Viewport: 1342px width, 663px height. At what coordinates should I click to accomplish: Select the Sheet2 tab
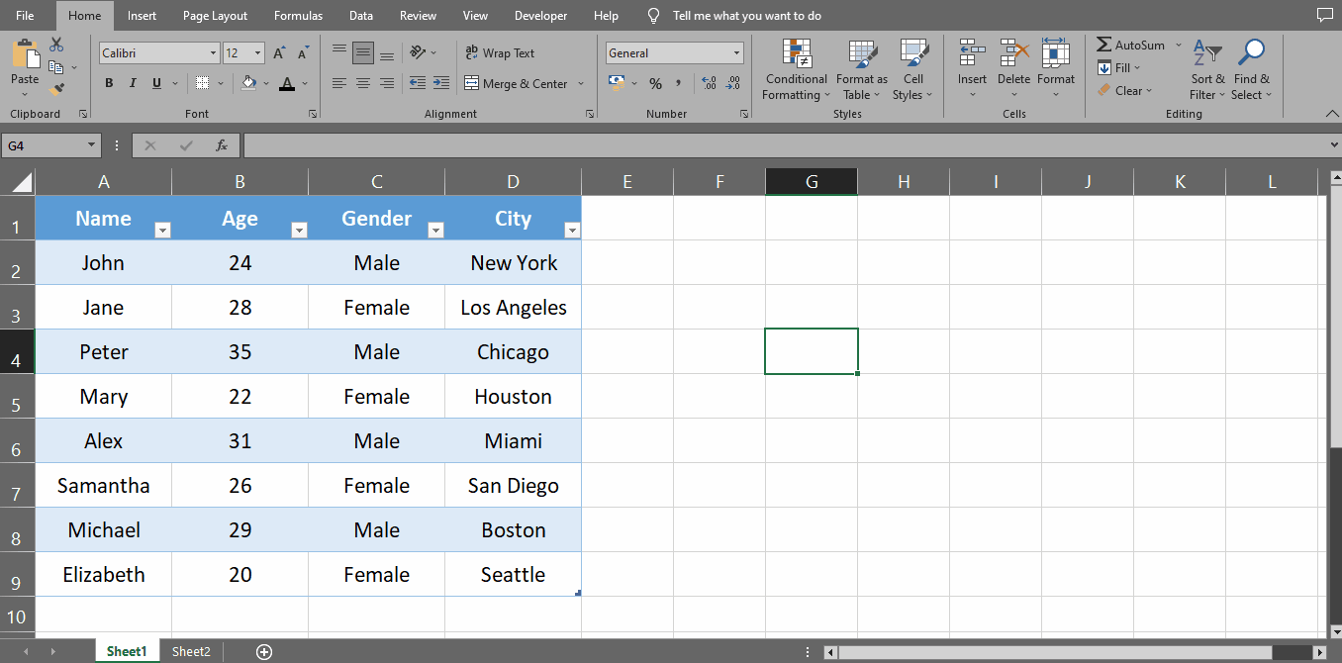click(191, 651)
